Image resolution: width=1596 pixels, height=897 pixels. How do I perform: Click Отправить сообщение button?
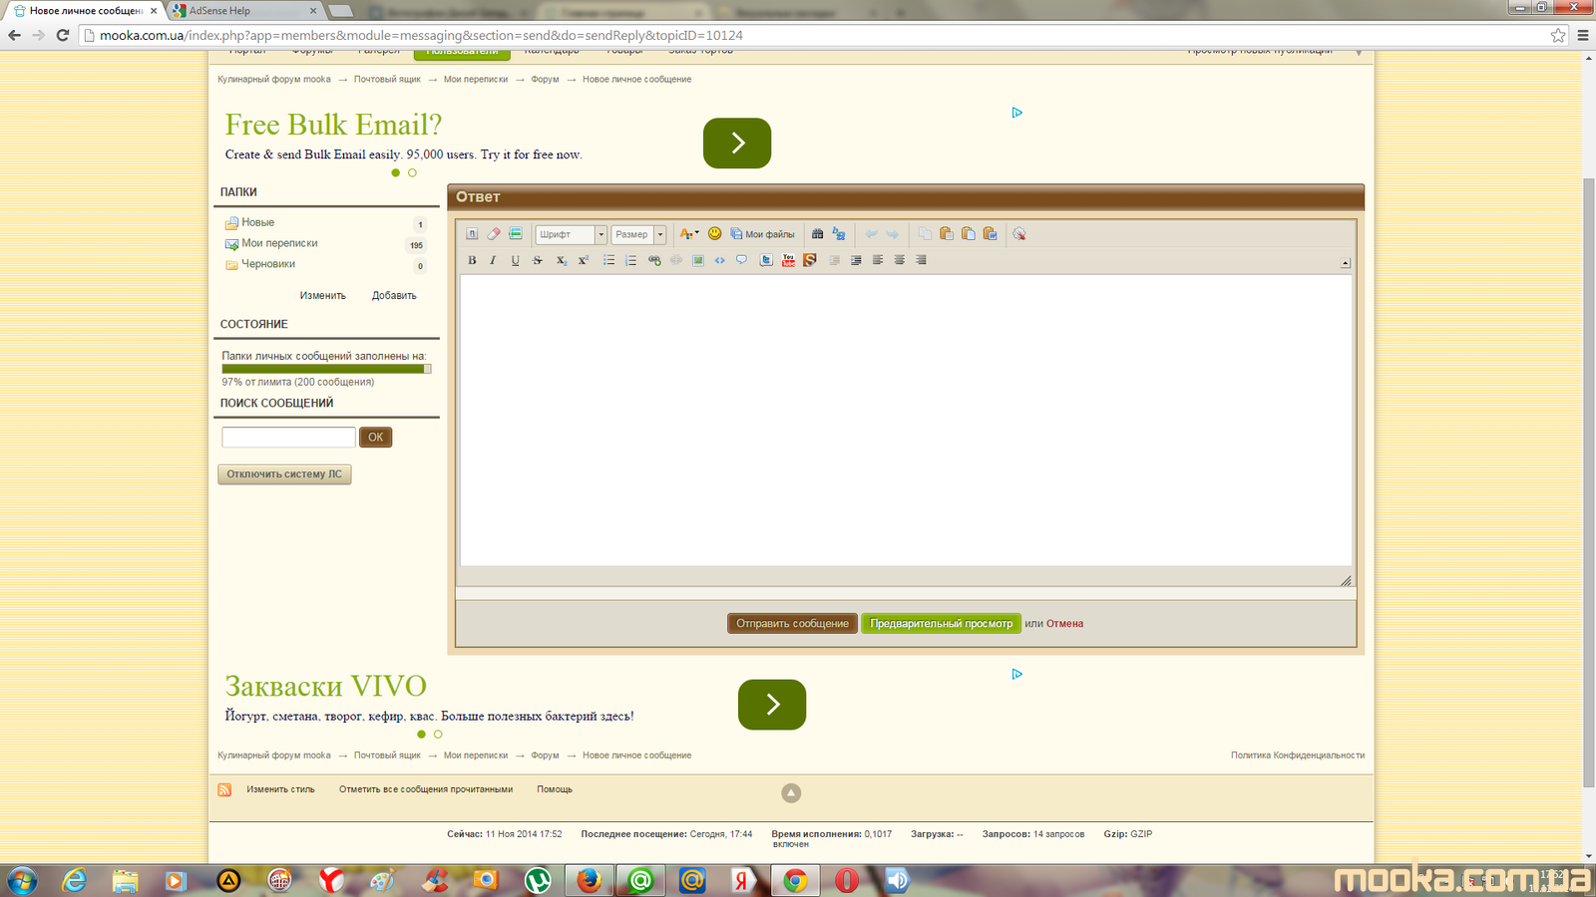792,624
